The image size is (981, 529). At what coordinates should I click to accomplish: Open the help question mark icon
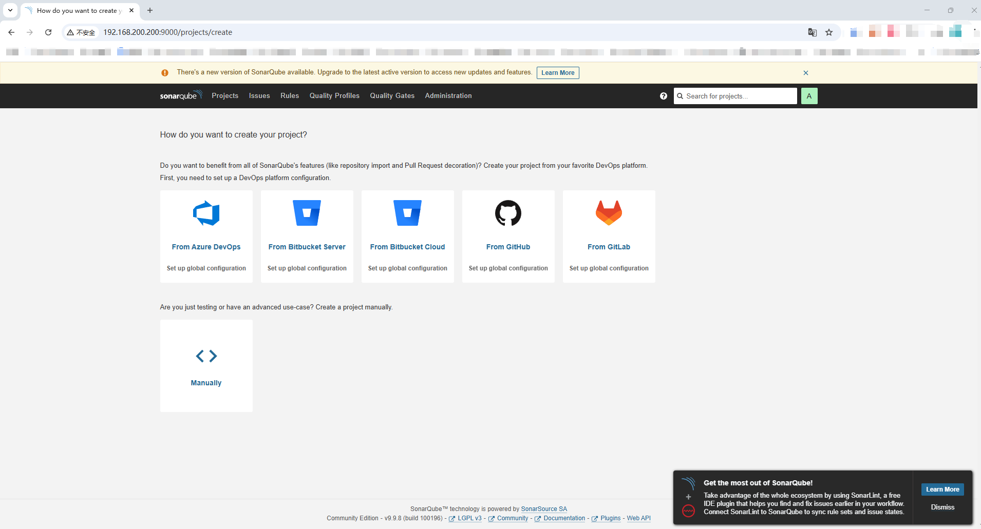click(664, 96)
